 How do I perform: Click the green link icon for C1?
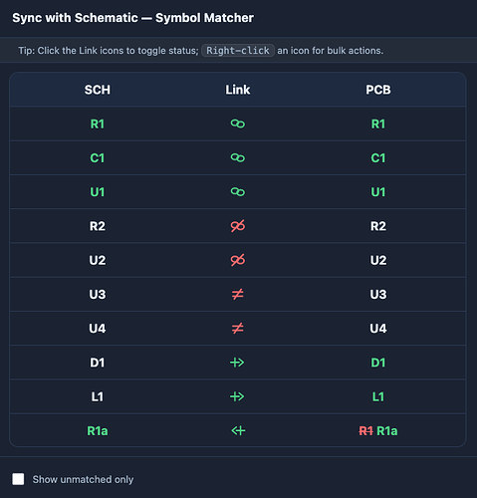238,158
